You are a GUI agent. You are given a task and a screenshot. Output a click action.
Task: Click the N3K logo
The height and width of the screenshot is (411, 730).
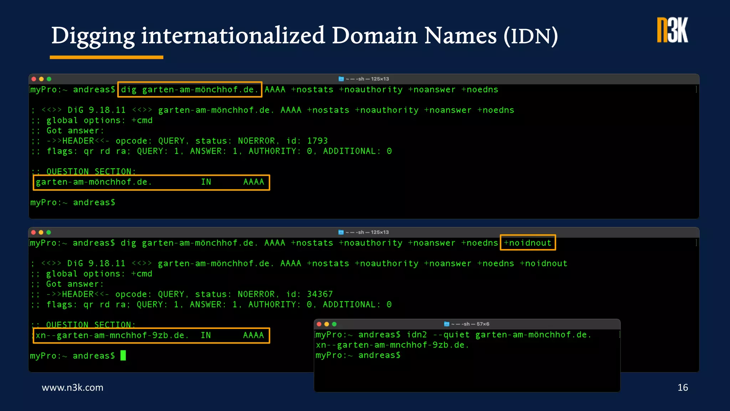click(x=673, y=30)
